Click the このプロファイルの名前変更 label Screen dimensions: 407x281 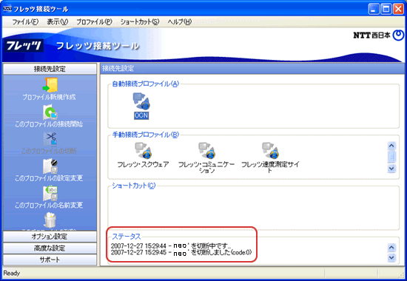[x=49, y=205]
